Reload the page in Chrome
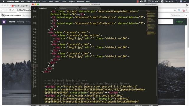Screen dimensions: 189x106 [x=10, y=10]
